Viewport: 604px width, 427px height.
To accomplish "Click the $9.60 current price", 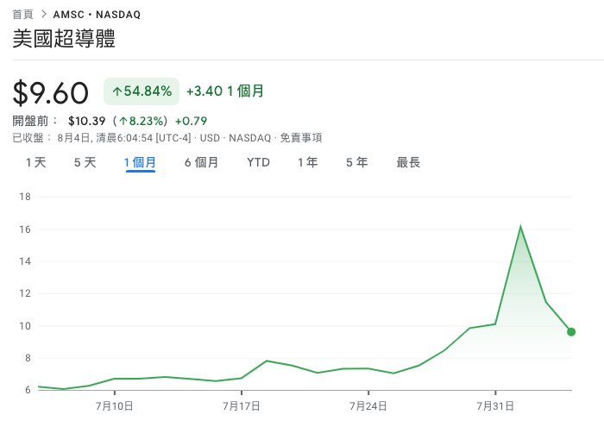I will tap(50, 93).
